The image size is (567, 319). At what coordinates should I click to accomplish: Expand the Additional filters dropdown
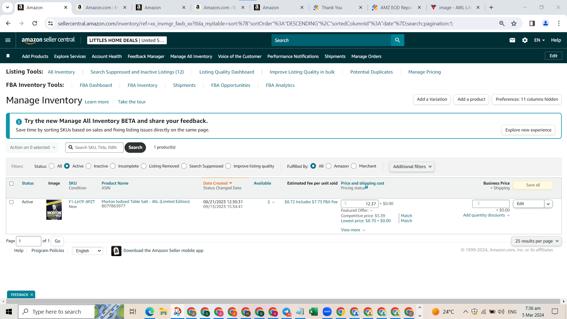(412, 167)
